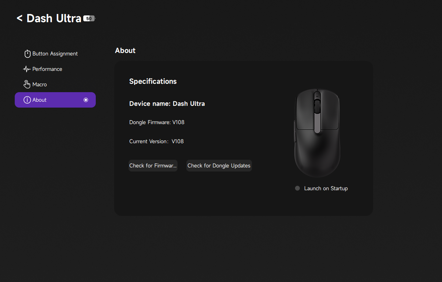Click the hand-tap icon next to Macro
Viewport: 442px width, 282px height.
[x=27, y=84]
